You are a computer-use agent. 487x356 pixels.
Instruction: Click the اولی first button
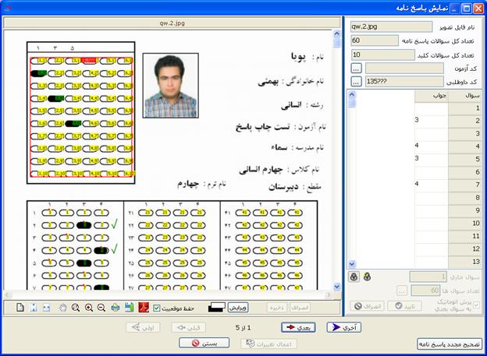143,327
